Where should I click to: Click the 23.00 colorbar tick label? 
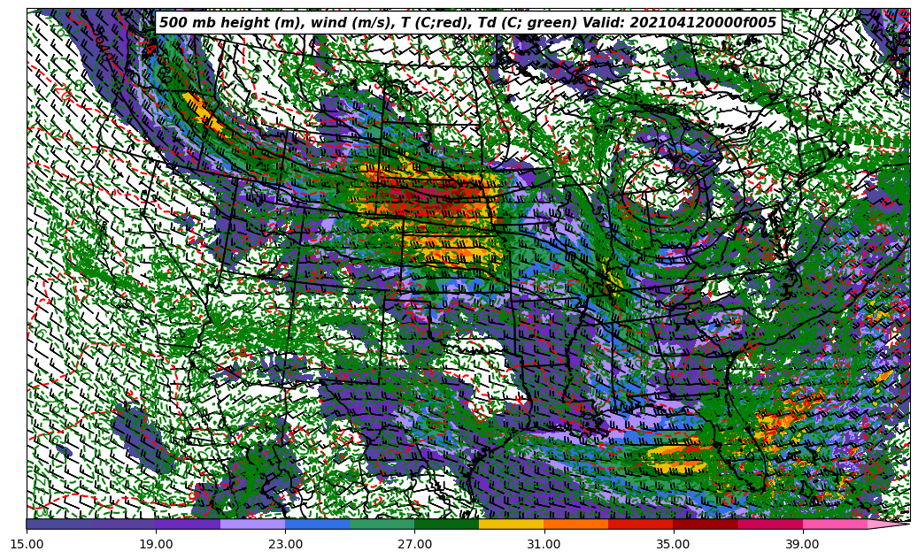[x=285, y=544]
